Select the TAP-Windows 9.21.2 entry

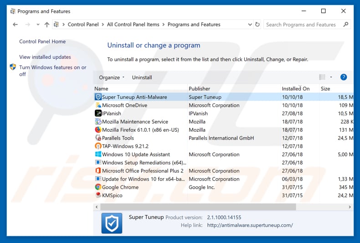[x=125, y=146]
